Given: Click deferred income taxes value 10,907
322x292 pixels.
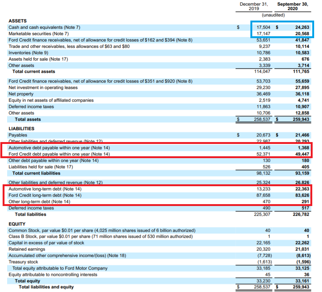Looking at the screenshot, I should click(302, 107).
